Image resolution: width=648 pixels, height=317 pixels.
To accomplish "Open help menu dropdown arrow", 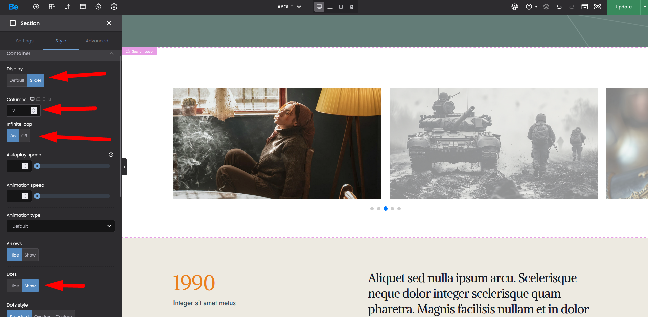I will click(536, 7).
